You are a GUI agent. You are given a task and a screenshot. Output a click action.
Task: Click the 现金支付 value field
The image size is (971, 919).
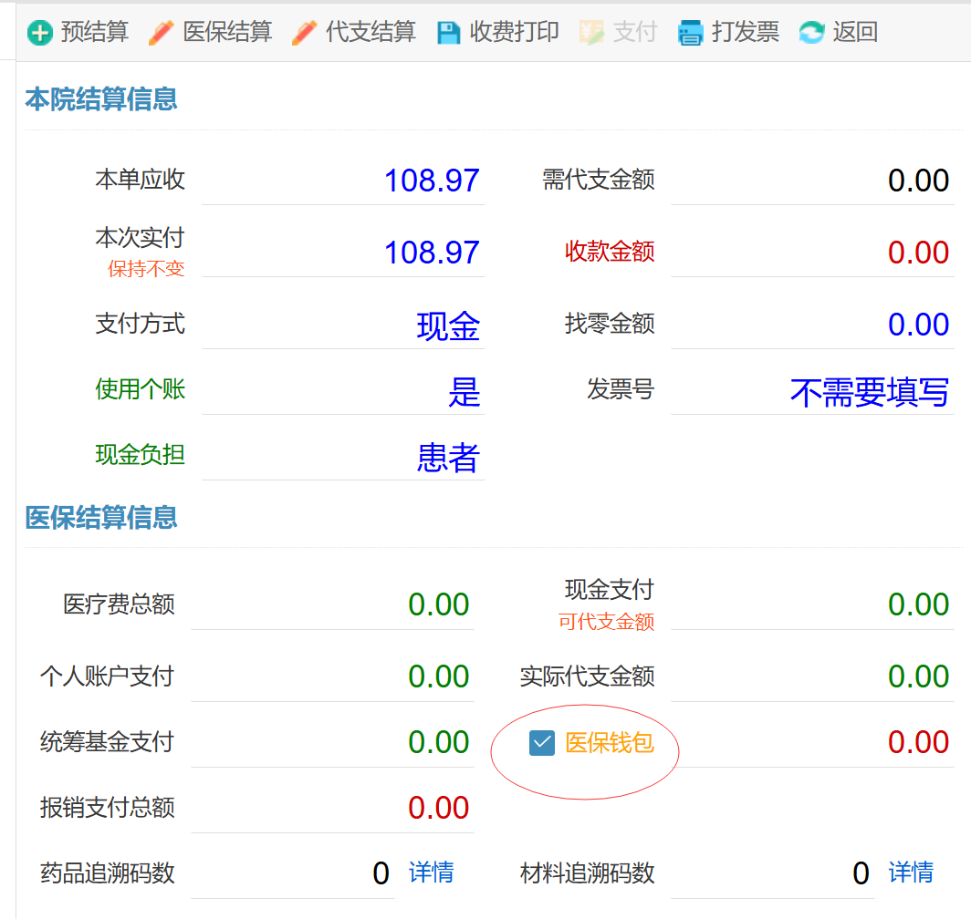click(x=812, y=604)
